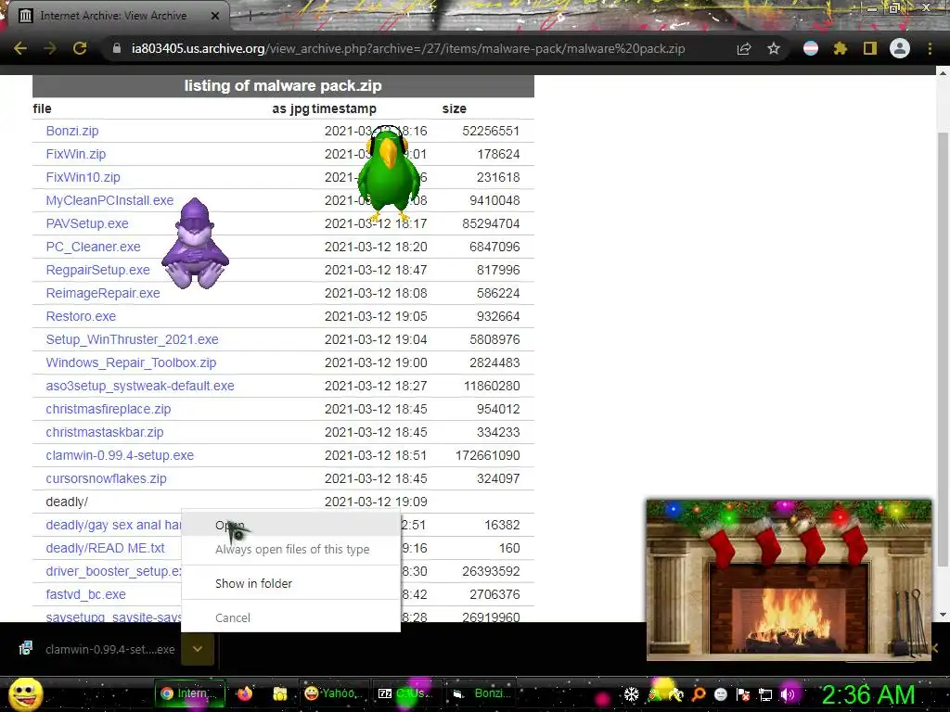950x712 pixels.
Task: Choose Show in folder from the menu
Action: [290, 584]
